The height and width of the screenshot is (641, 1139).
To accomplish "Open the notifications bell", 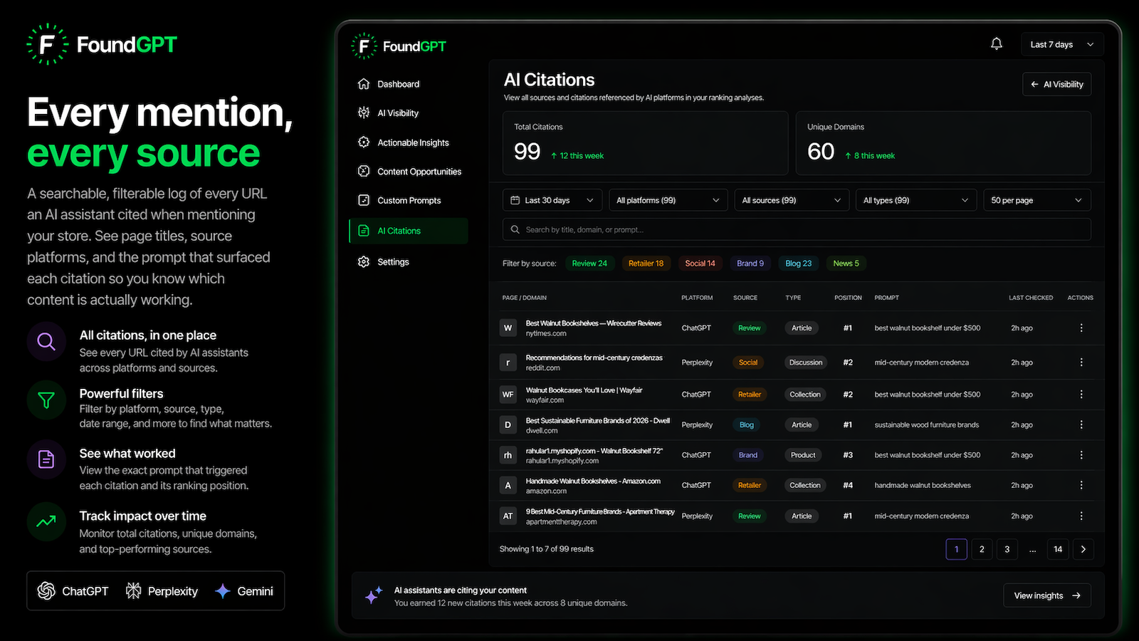I will coord(997,44).
